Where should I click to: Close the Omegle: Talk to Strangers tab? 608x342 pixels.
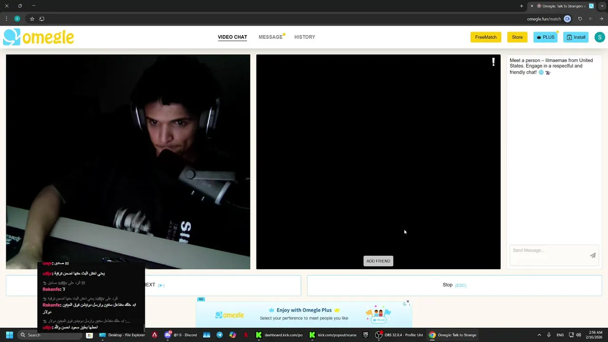click(x=532, y=6)
